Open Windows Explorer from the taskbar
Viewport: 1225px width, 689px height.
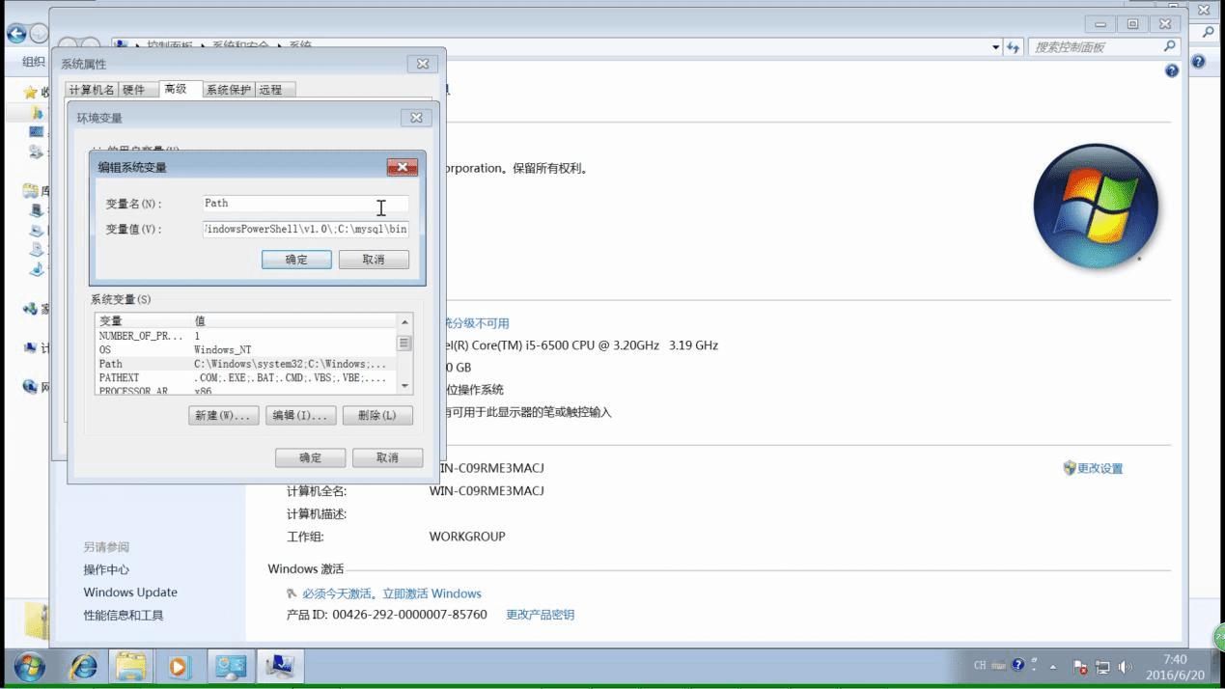click(x=132, y=666)
